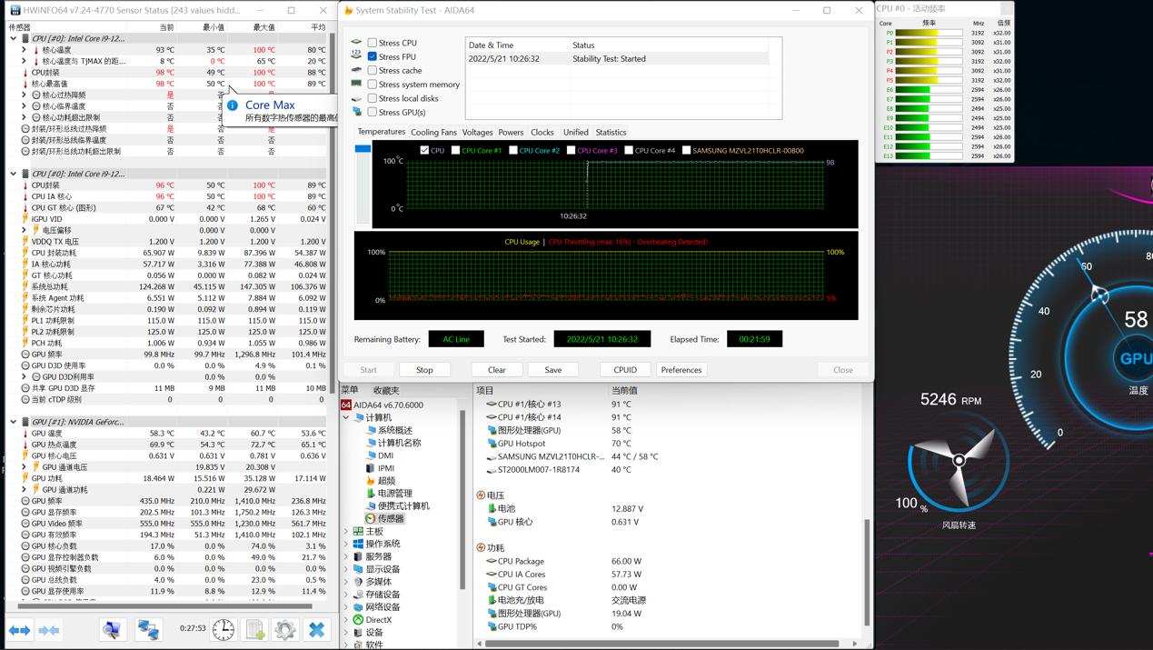1153x650 pixels.
Task: Click 多媒体 speaker item in AIDA64
Action: 373,582
